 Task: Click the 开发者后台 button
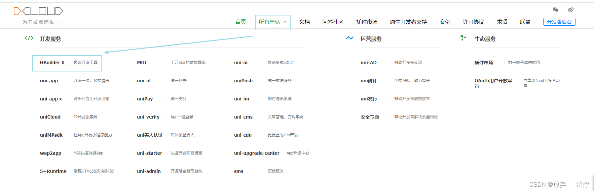pos(559,22)
